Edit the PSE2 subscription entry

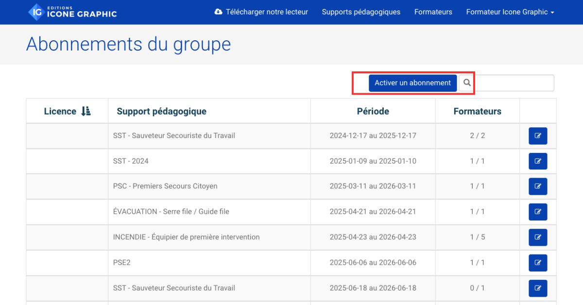click(537, 263)
